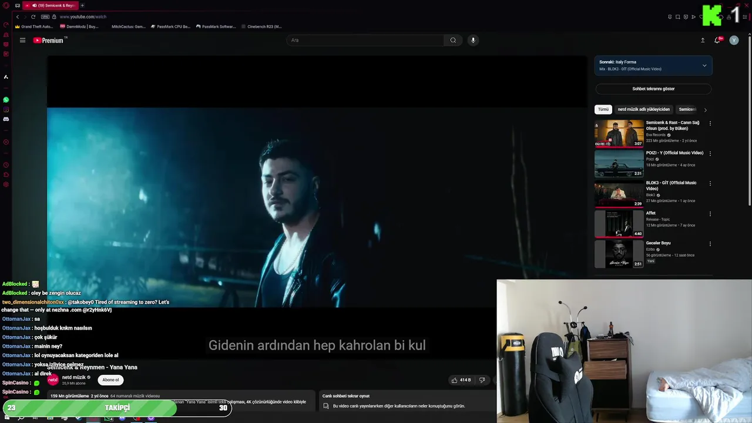Viewport: 752px width, 423px height.
Task: Open options menu for Affet
Action: pos(710,214)
